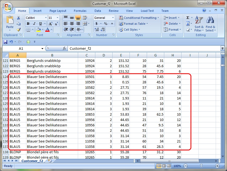
Task: Align text to the top of the cell
Action: (66, 18)
